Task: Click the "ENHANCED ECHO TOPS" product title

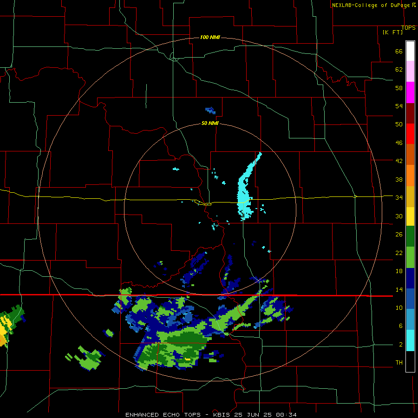Action: [163, 415]
